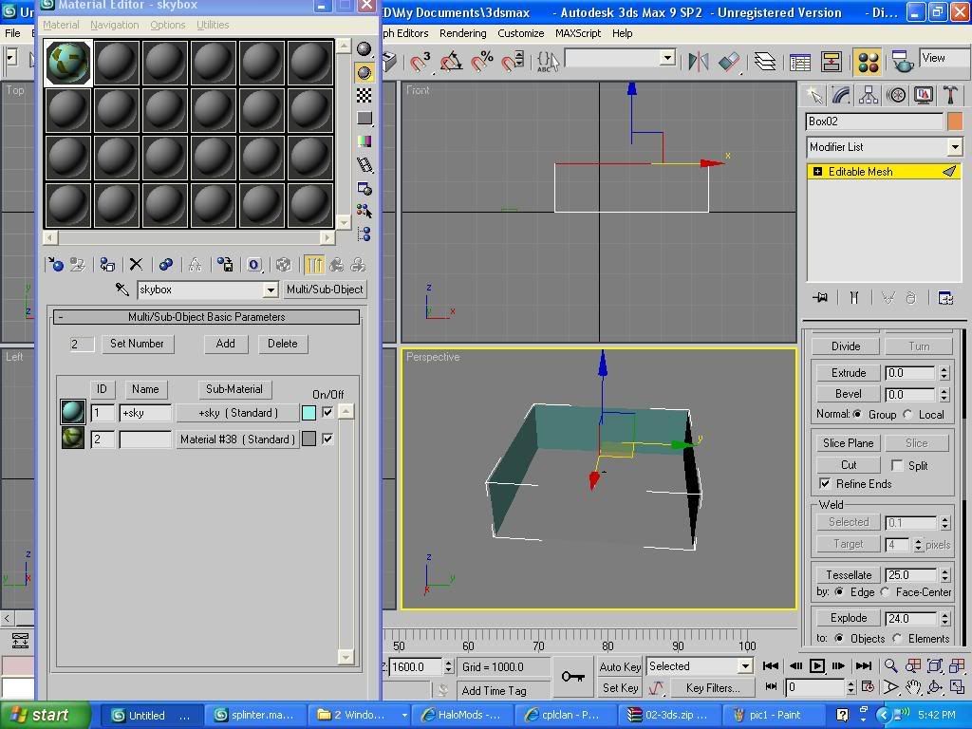The height and width of the screenshot is (729, 972).
Task: Open Selected key filter dropdown
Action: coord(745,666)
